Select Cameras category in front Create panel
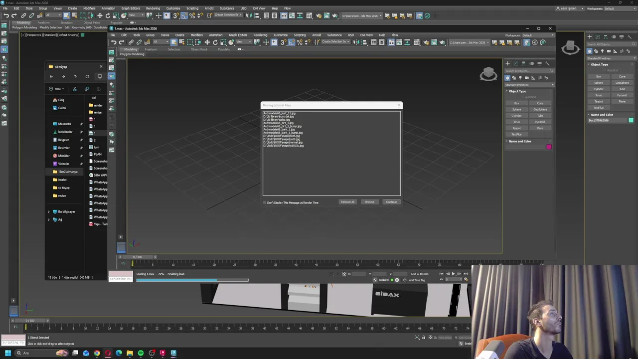This screenshot has width=638, height=359. [x=527, y=78]
